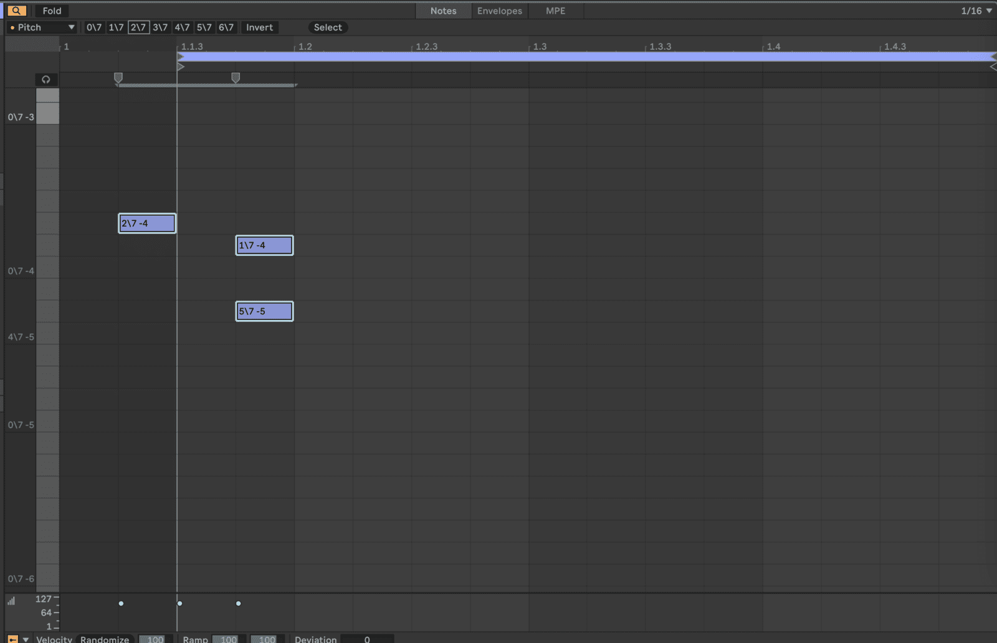Click the orange key icon at bottom left
Image resolution: width=997 pixels, height=643 pixels.
[x=12, y=639]
